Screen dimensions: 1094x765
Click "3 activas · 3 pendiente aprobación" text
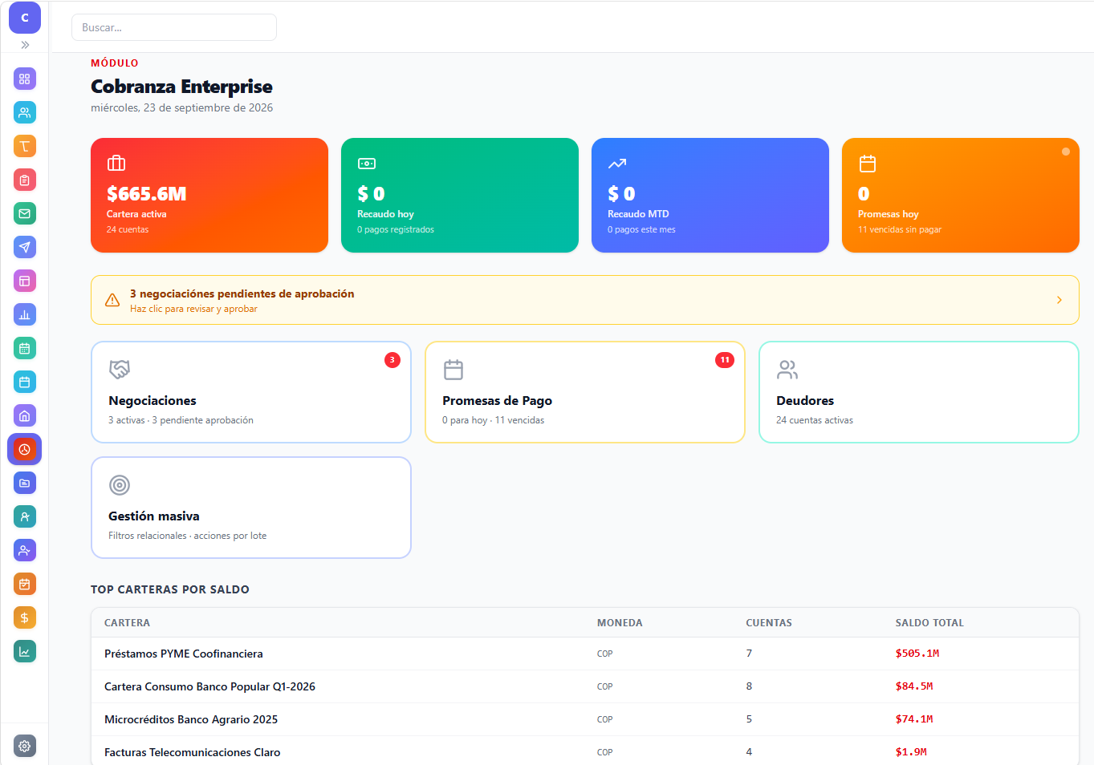coord(181,420)
